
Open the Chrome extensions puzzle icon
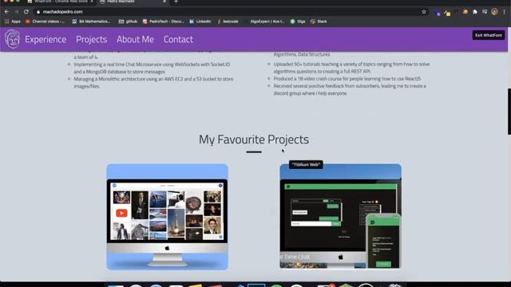[x=475, y=12]
